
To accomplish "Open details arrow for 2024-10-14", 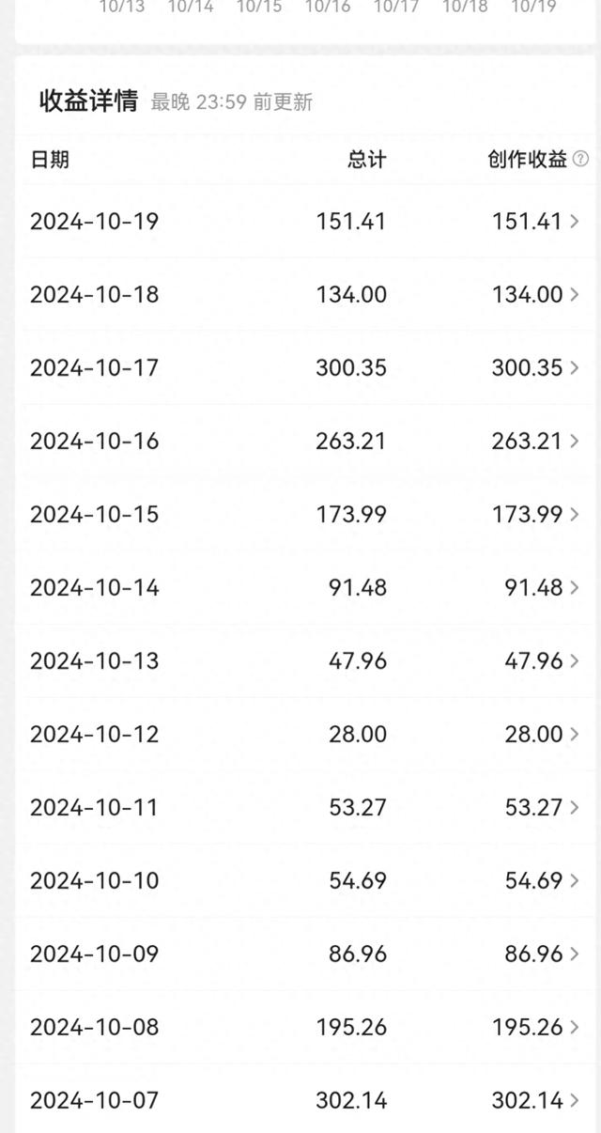I will pyautogui.click(x=575, y=588).
